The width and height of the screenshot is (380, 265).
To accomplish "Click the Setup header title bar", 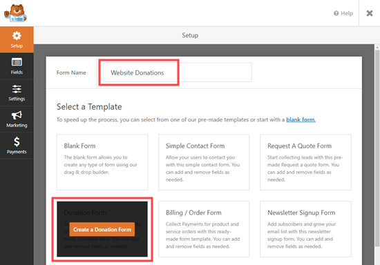I will click(190, 35).
